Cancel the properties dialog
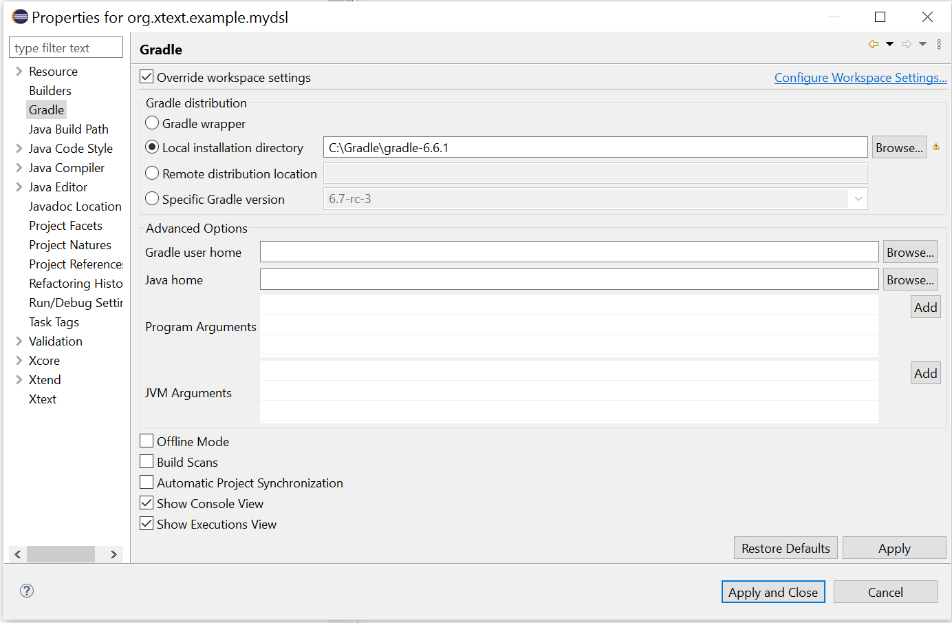The width and height of the screenshot is (952, 623). [x=885, y=592]
